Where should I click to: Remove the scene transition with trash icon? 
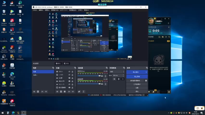(x=119, y=79)
